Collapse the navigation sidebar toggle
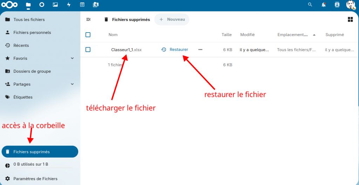359x185 pixels. [x=88, y=20]
